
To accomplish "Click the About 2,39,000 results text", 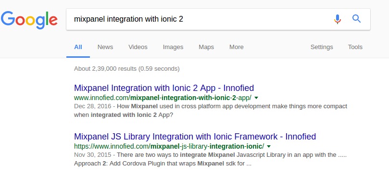I will pyautogui.click(x=127, y=69).
